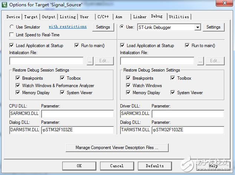Enable Limit Speed to Real-Time
This screenshot has height=175, width=235.
(x=11, y=34)
